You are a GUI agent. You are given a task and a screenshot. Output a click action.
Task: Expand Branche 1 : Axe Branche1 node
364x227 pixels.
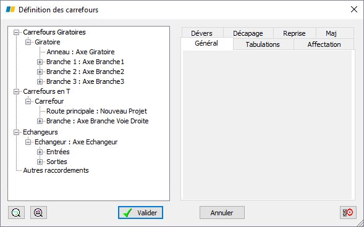(40, 62)
